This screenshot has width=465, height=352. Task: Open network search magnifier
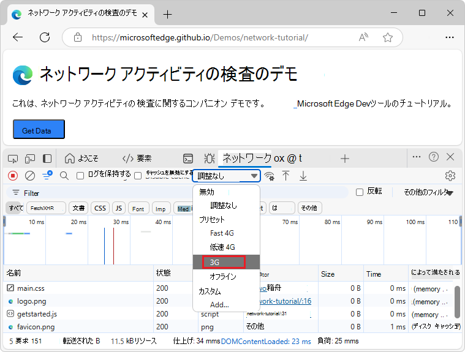pos(64,176)
